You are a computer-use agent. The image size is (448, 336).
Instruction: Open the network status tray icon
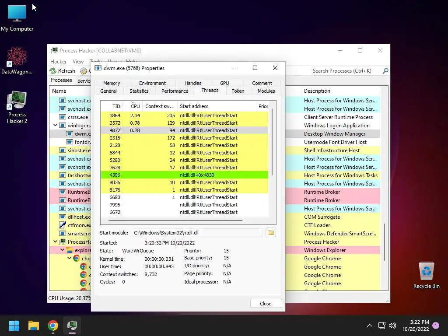click(381, 325)
